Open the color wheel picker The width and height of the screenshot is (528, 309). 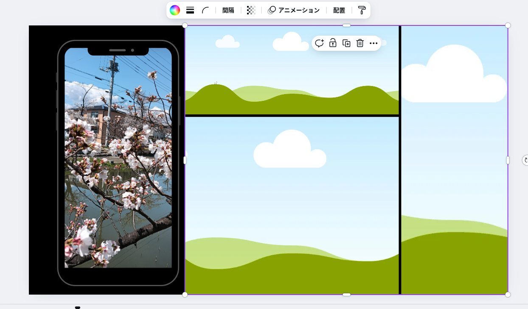point(175,10)
